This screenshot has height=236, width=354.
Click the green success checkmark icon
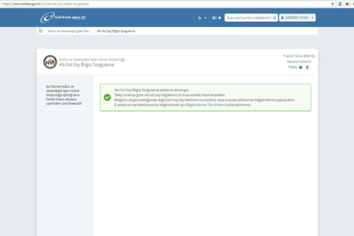[107, 97]
